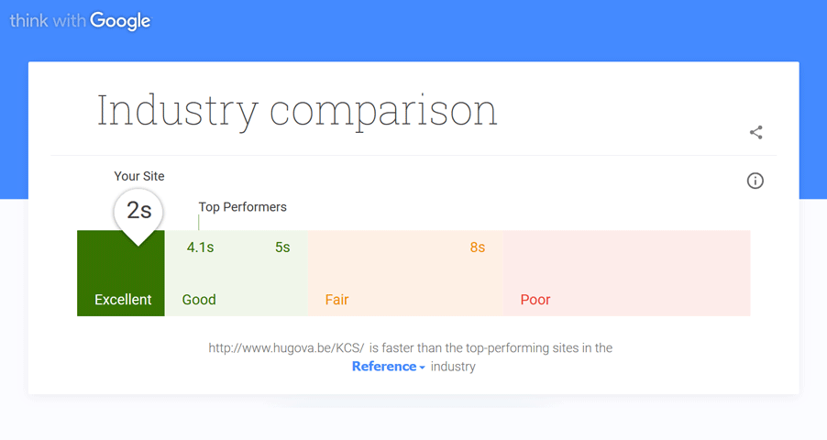827x440 pixels.
Task: Click the Top Performers tick mark line
Action: point(199,222)
